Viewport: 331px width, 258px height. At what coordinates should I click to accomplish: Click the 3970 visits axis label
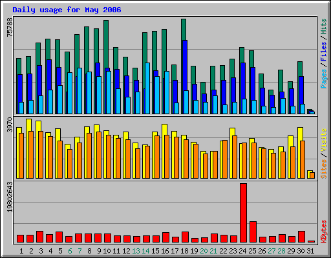click(x=10, y=124)
